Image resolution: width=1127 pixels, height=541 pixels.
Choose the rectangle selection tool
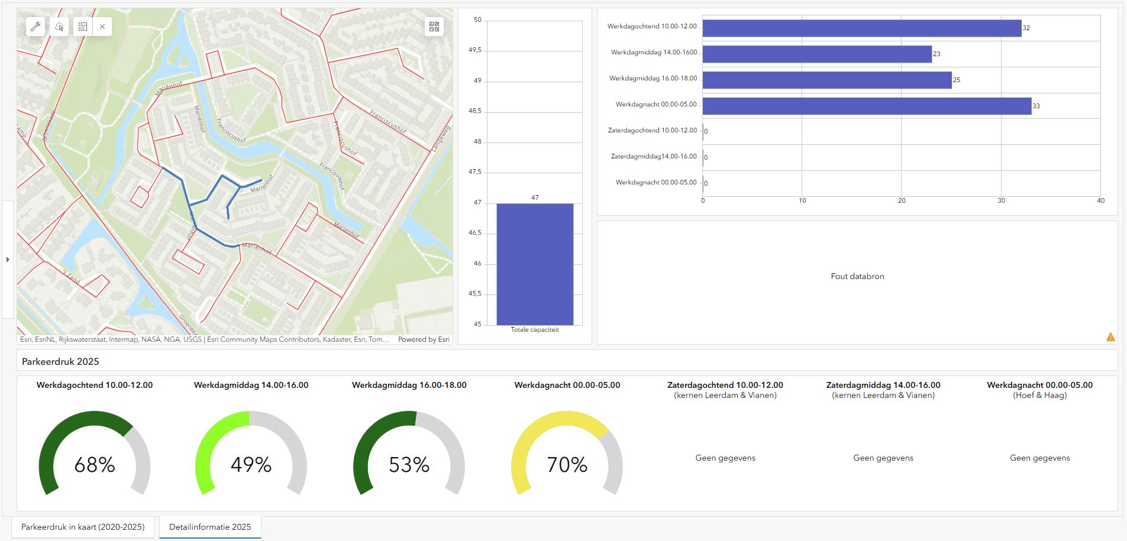coord(83,27)
